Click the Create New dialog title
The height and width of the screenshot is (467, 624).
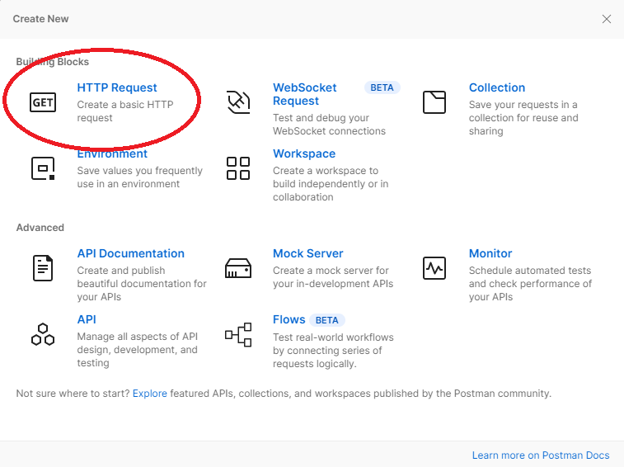click(x=40, y=19)
